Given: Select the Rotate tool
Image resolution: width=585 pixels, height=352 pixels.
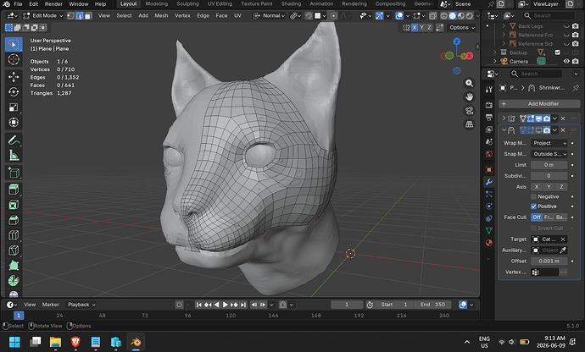Looking at the screenshot, I should 14,92.
